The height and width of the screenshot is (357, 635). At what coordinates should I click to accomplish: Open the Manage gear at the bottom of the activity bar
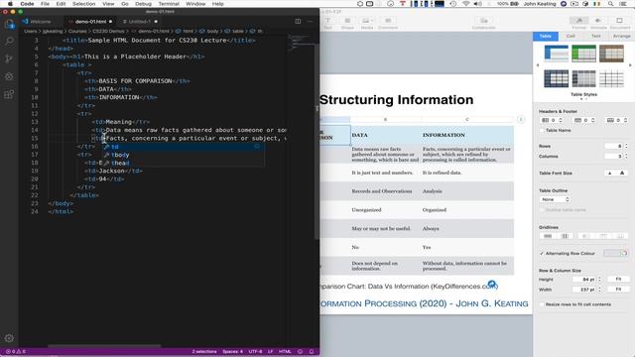click(9, 338)
